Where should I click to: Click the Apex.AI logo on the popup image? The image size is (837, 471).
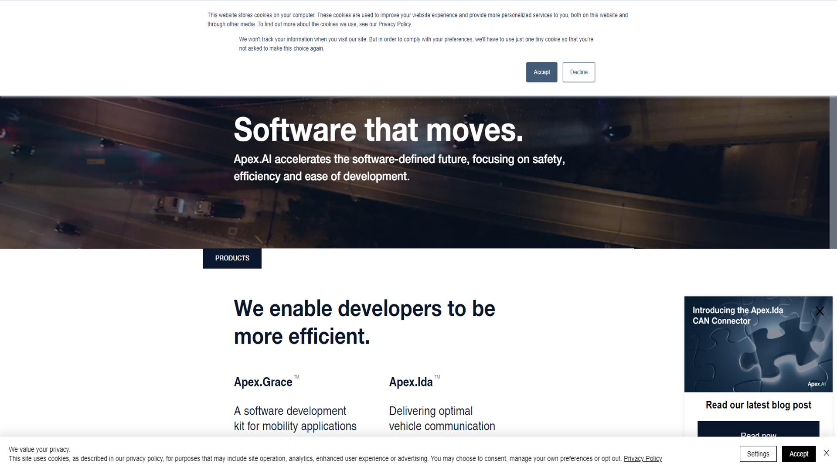point(816,384)
